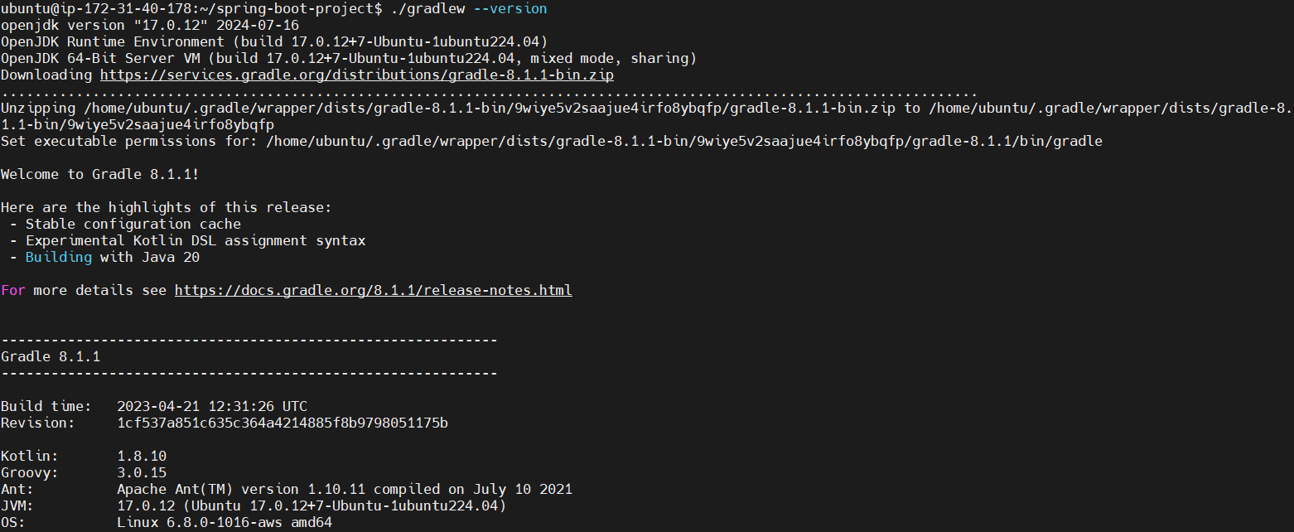The width and height of the screenshot is (1294, 532).
Task: Open the Gradle release-notes.html link
Action: (373, 291)
